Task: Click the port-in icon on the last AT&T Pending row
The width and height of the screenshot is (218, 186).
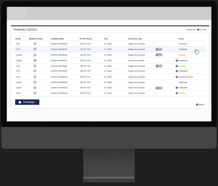Action: [x=177, y=93]
